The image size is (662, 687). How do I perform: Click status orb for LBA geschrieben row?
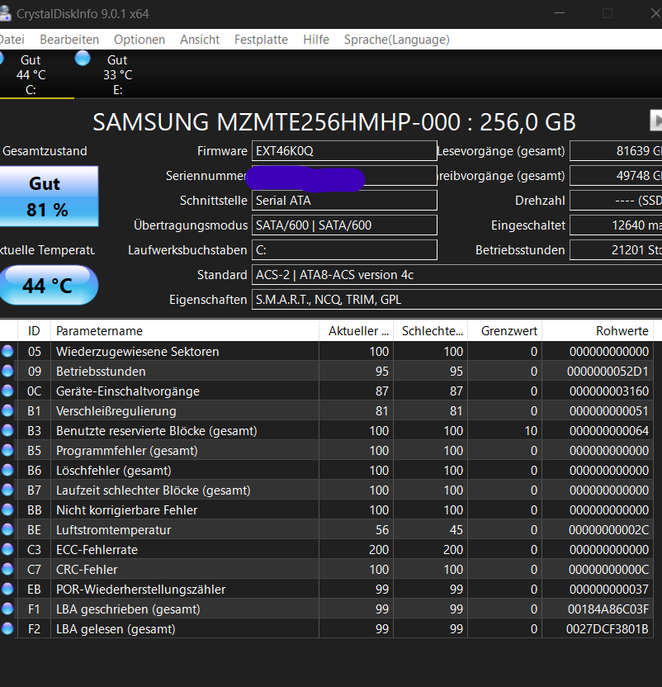pos(7,609)
